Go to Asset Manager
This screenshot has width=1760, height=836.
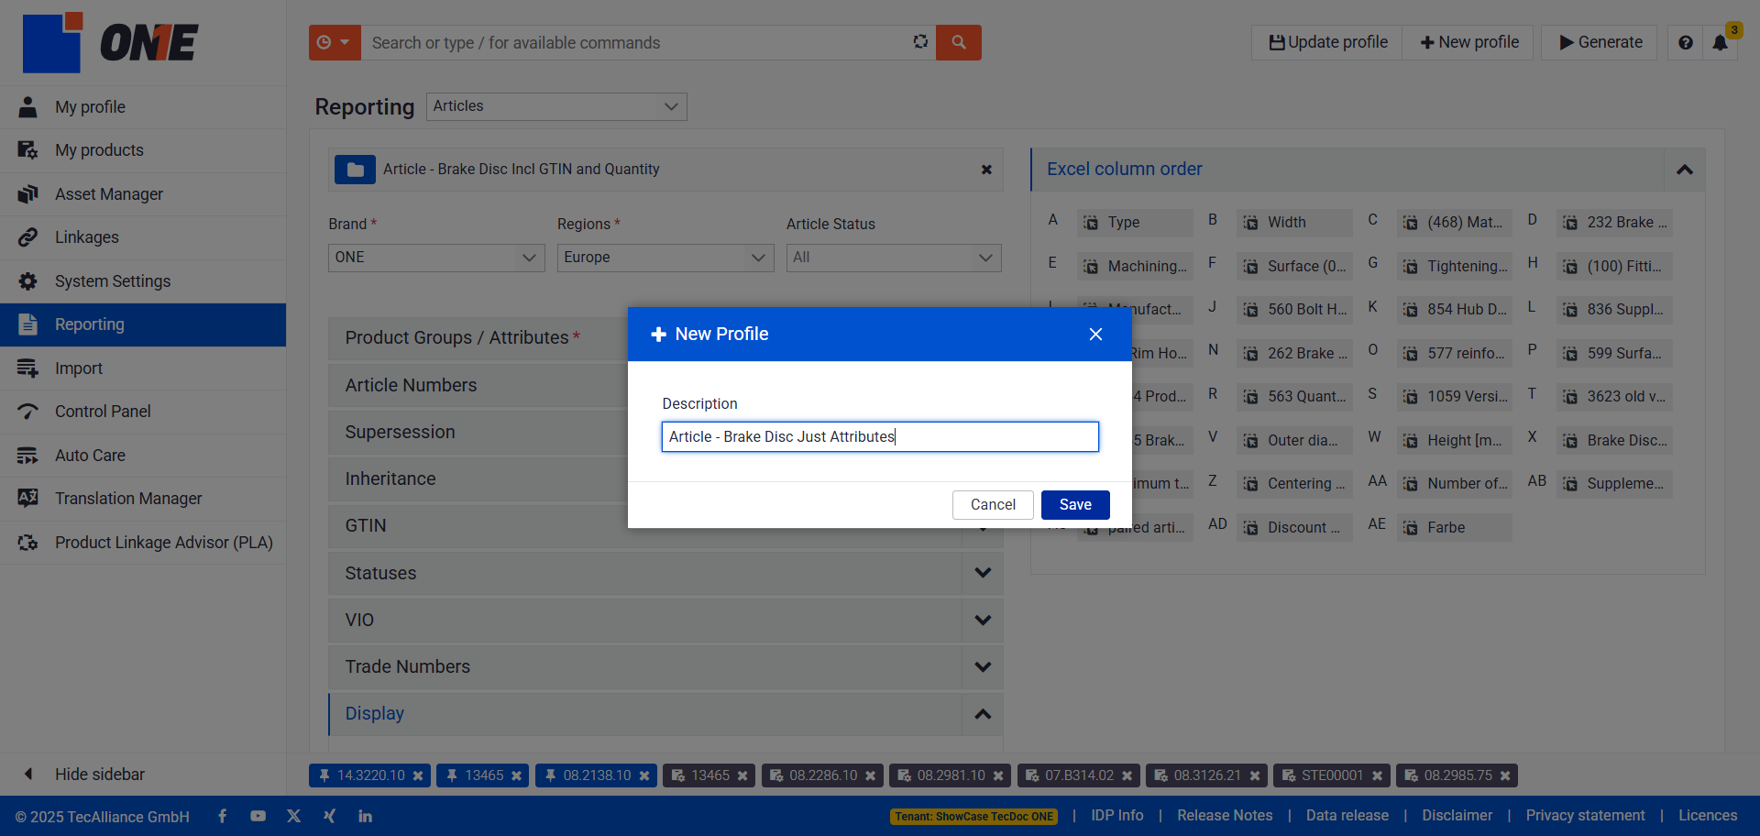tap(143, 194)
